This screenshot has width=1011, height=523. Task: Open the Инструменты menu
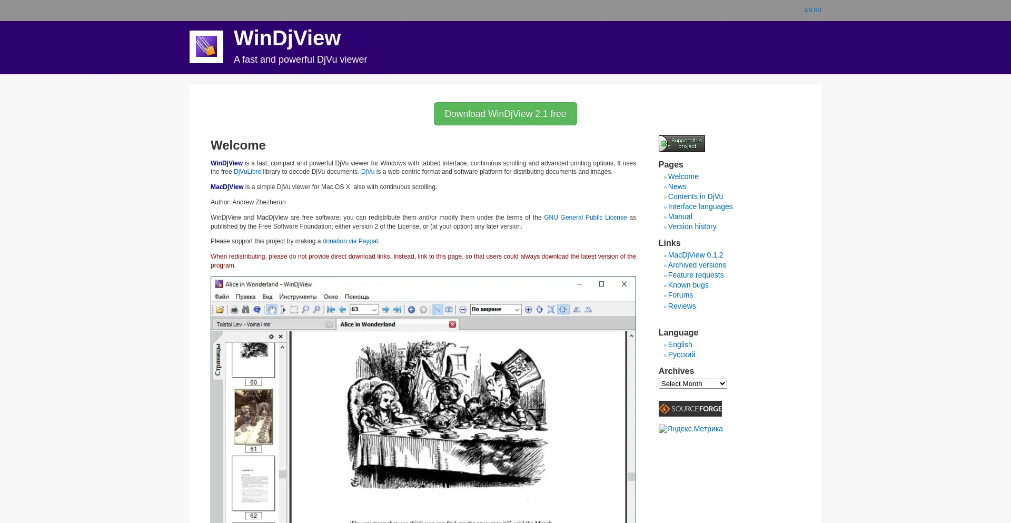[x=298, y=297]
